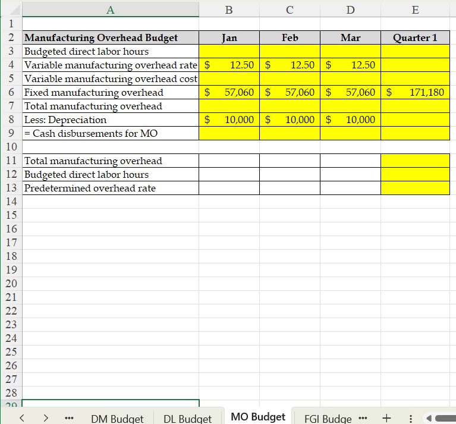The image size is (456, 424).
Task: Show hidden sheets left of DM Budget
Action: (69, 418)
